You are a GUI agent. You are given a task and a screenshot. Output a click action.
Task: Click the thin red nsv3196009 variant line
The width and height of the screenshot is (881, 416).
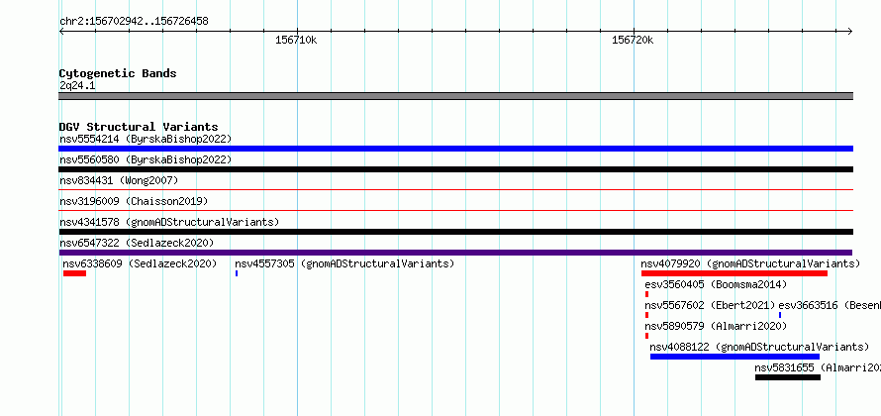click(455, 211)
